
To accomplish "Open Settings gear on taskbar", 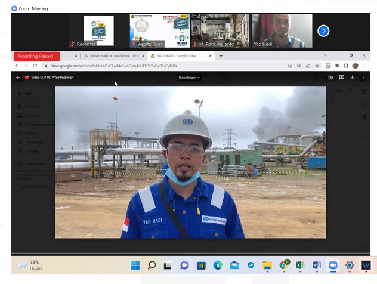I will pyautogui.click(x=350, y=266).
